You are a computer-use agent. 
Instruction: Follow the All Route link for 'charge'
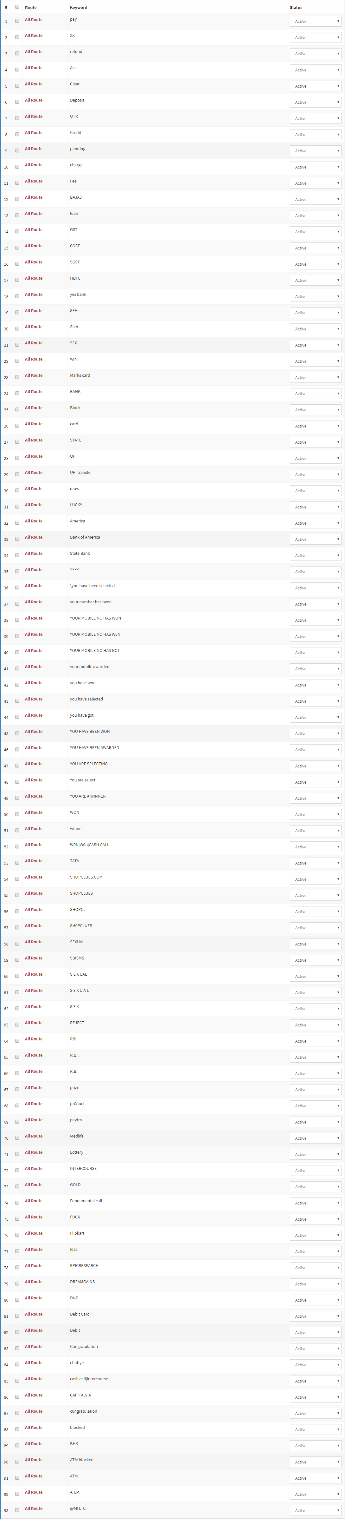34,165
